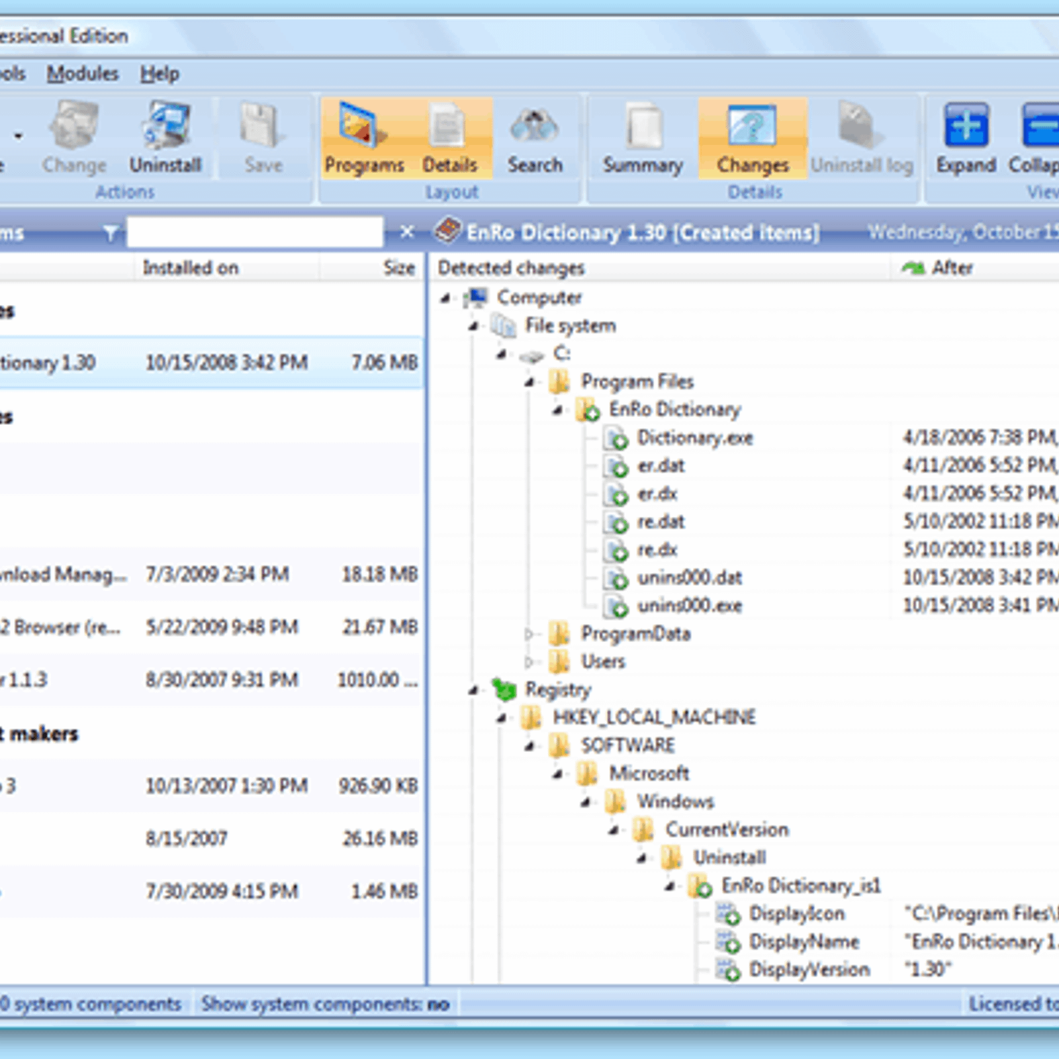The width and height of the screenshot is (1059, 1059).
Task: Show the Summary details view
Action: [643, 138]
